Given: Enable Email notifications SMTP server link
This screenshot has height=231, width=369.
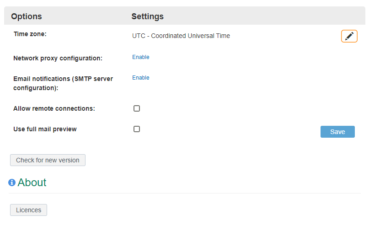Looking at the screenshot, I should click(141, 78).
